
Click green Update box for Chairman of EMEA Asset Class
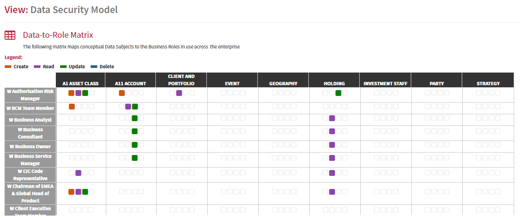(x=85, y=191)
